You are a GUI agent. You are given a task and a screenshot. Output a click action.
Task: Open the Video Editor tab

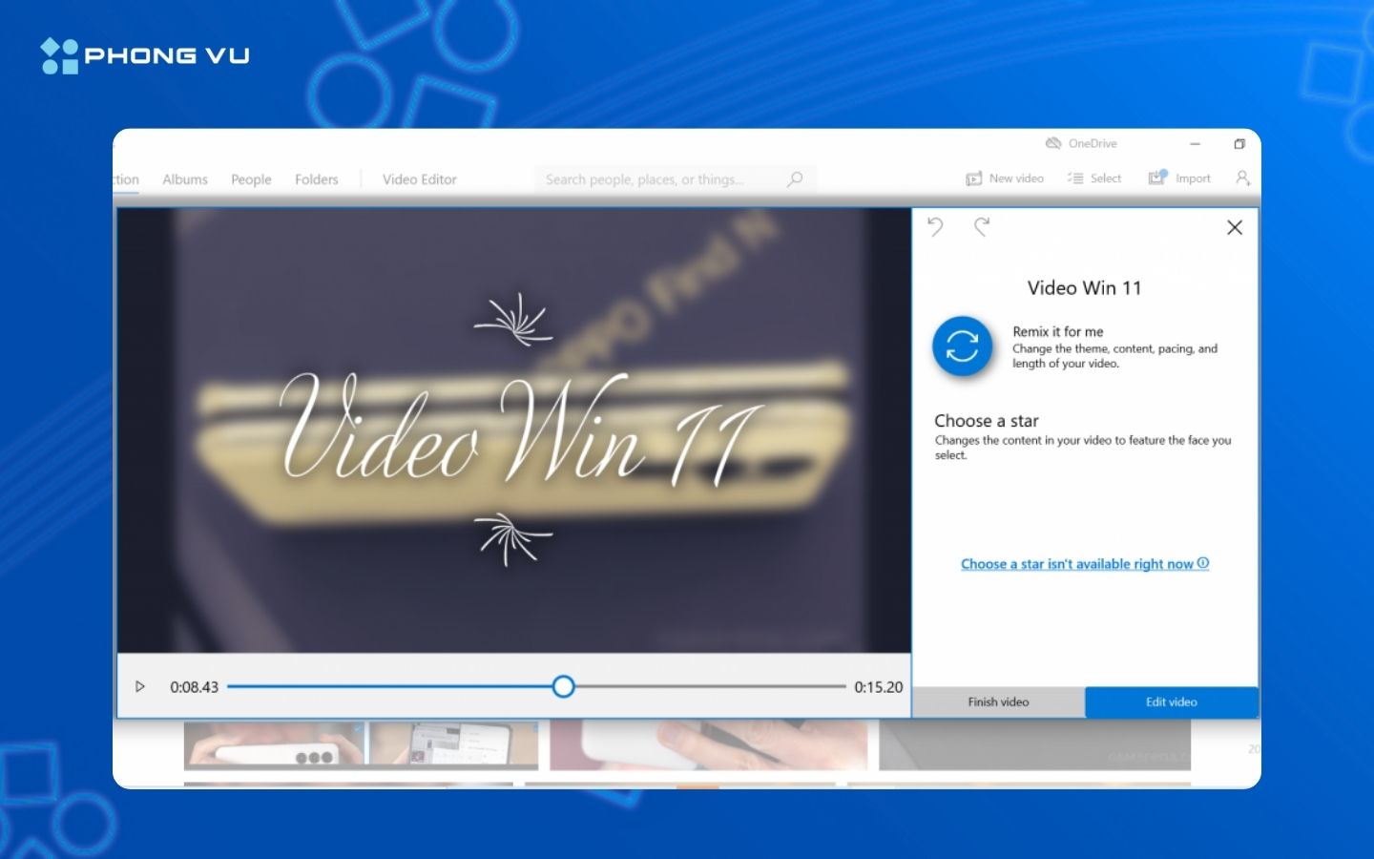click(419, 178)
